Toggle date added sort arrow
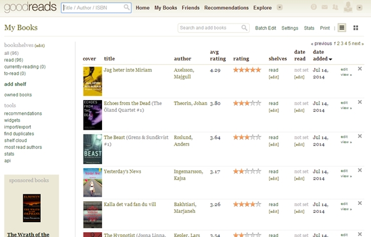371x237 pixels. coord(331,59)
